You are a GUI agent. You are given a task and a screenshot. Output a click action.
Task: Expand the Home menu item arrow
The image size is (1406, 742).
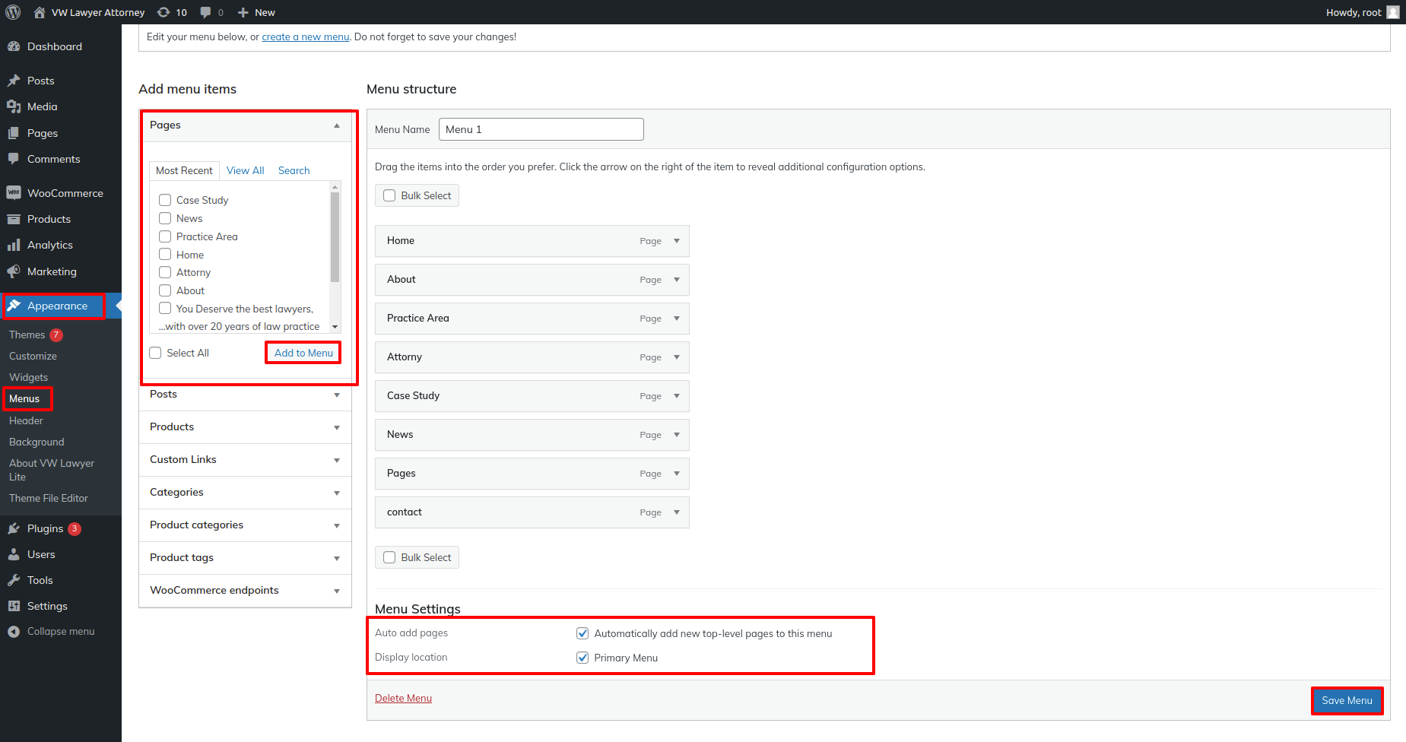tap(677, 241)
